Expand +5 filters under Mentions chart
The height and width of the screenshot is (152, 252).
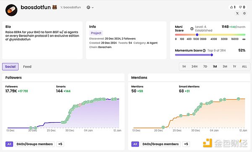pos(186,144)
